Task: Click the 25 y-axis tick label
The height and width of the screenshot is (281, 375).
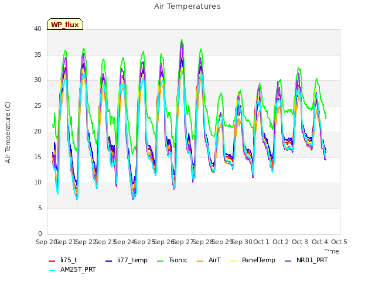Action: point(37,105)
